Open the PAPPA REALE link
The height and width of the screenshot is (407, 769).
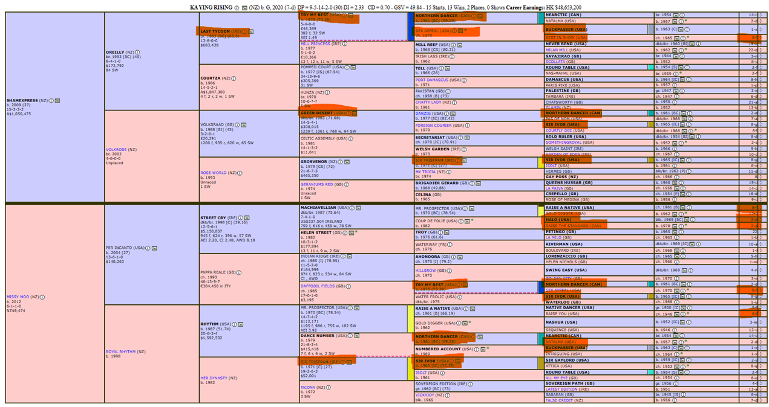214,272
